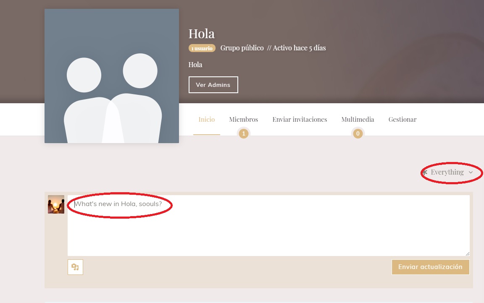Click the Grupo público label
The image size is (484, 303).
click(242, 48)
